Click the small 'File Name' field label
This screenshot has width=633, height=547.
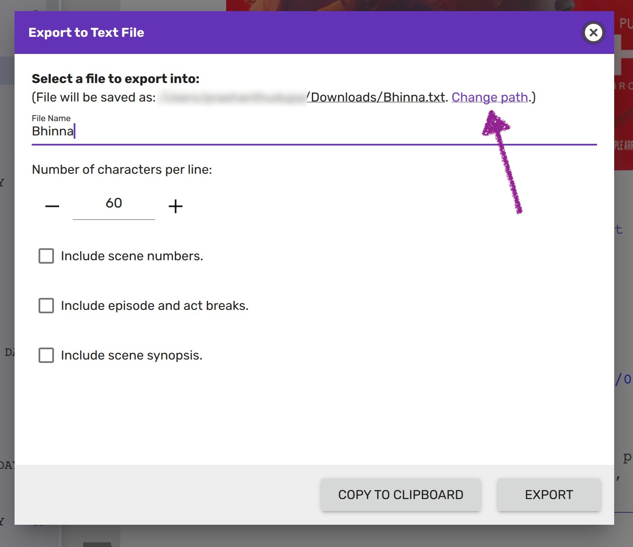[51, 118]
